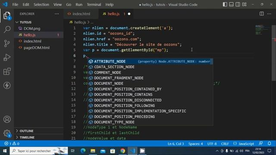Open the Visual Studio Code logo menu
The image size is (276, 155).
tap(5, 4)
